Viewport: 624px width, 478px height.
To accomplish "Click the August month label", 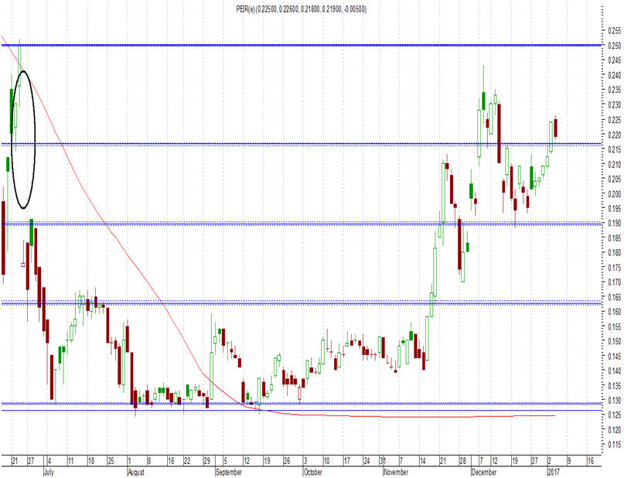I will (136, 473).
